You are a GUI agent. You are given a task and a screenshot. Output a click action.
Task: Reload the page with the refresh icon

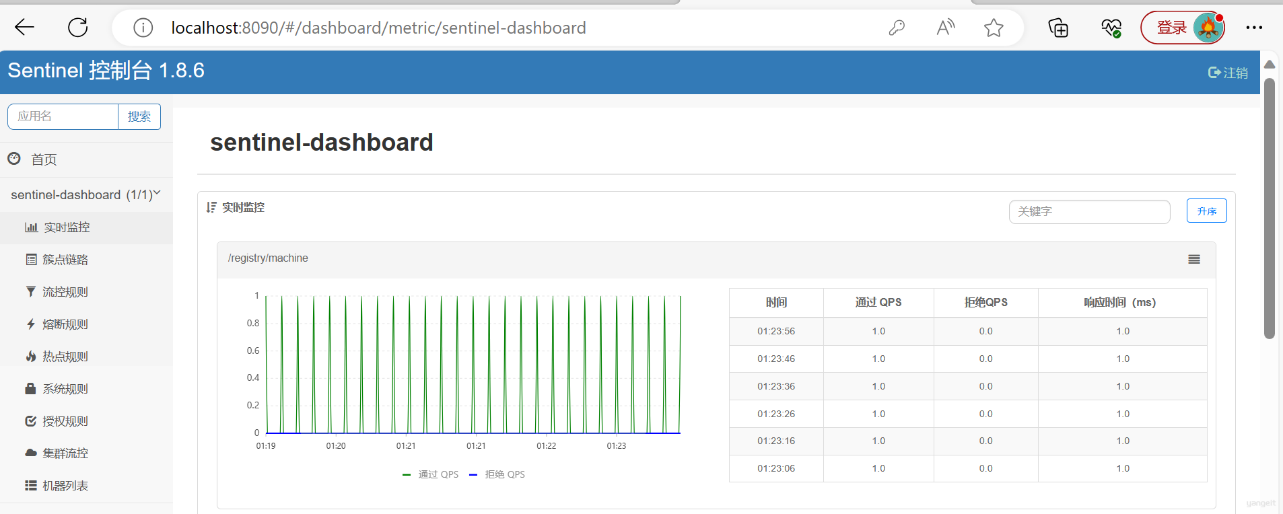[78, 28]
